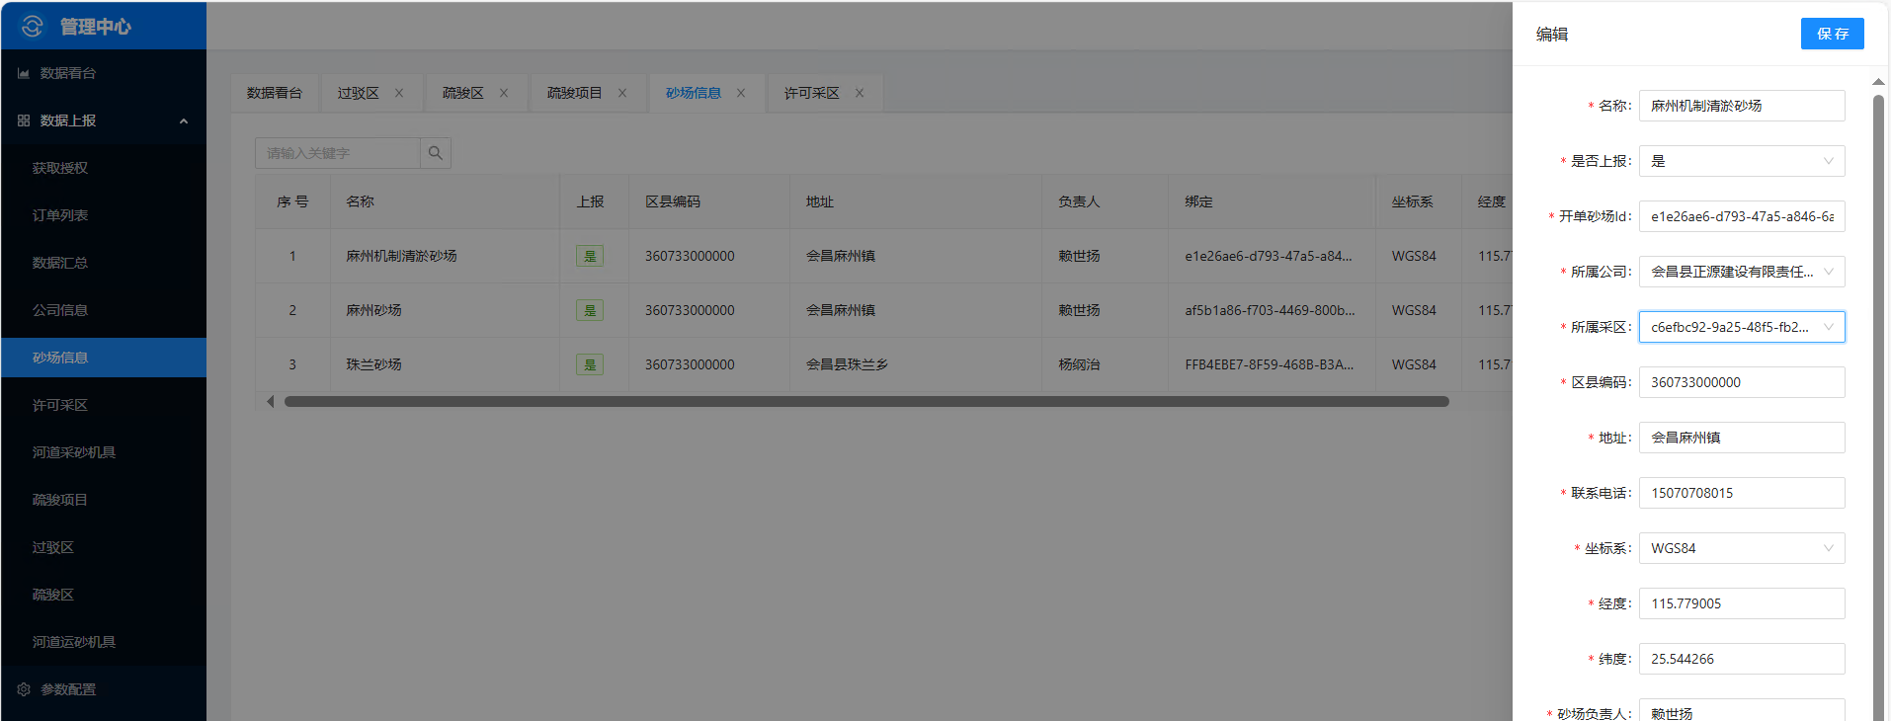Click the 管理中心 logo icon
Viewport: 1891px width, 721px height.
(32, 27)
